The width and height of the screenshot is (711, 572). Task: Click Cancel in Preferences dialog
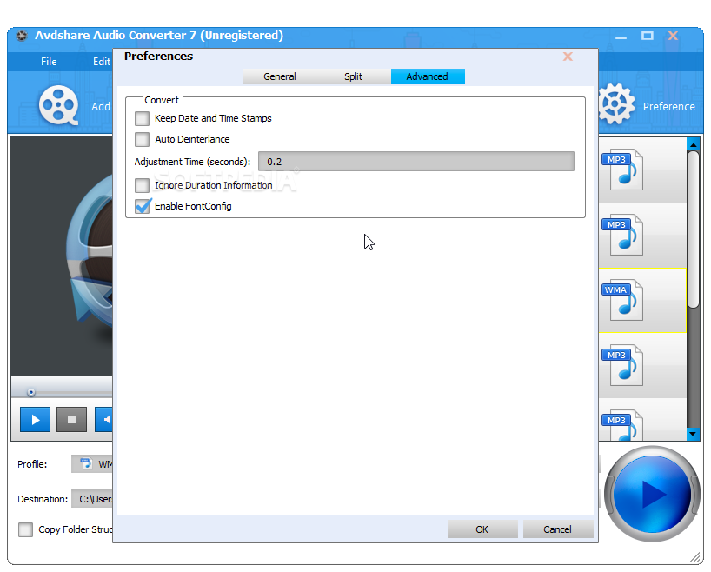(x=558, y=529)
